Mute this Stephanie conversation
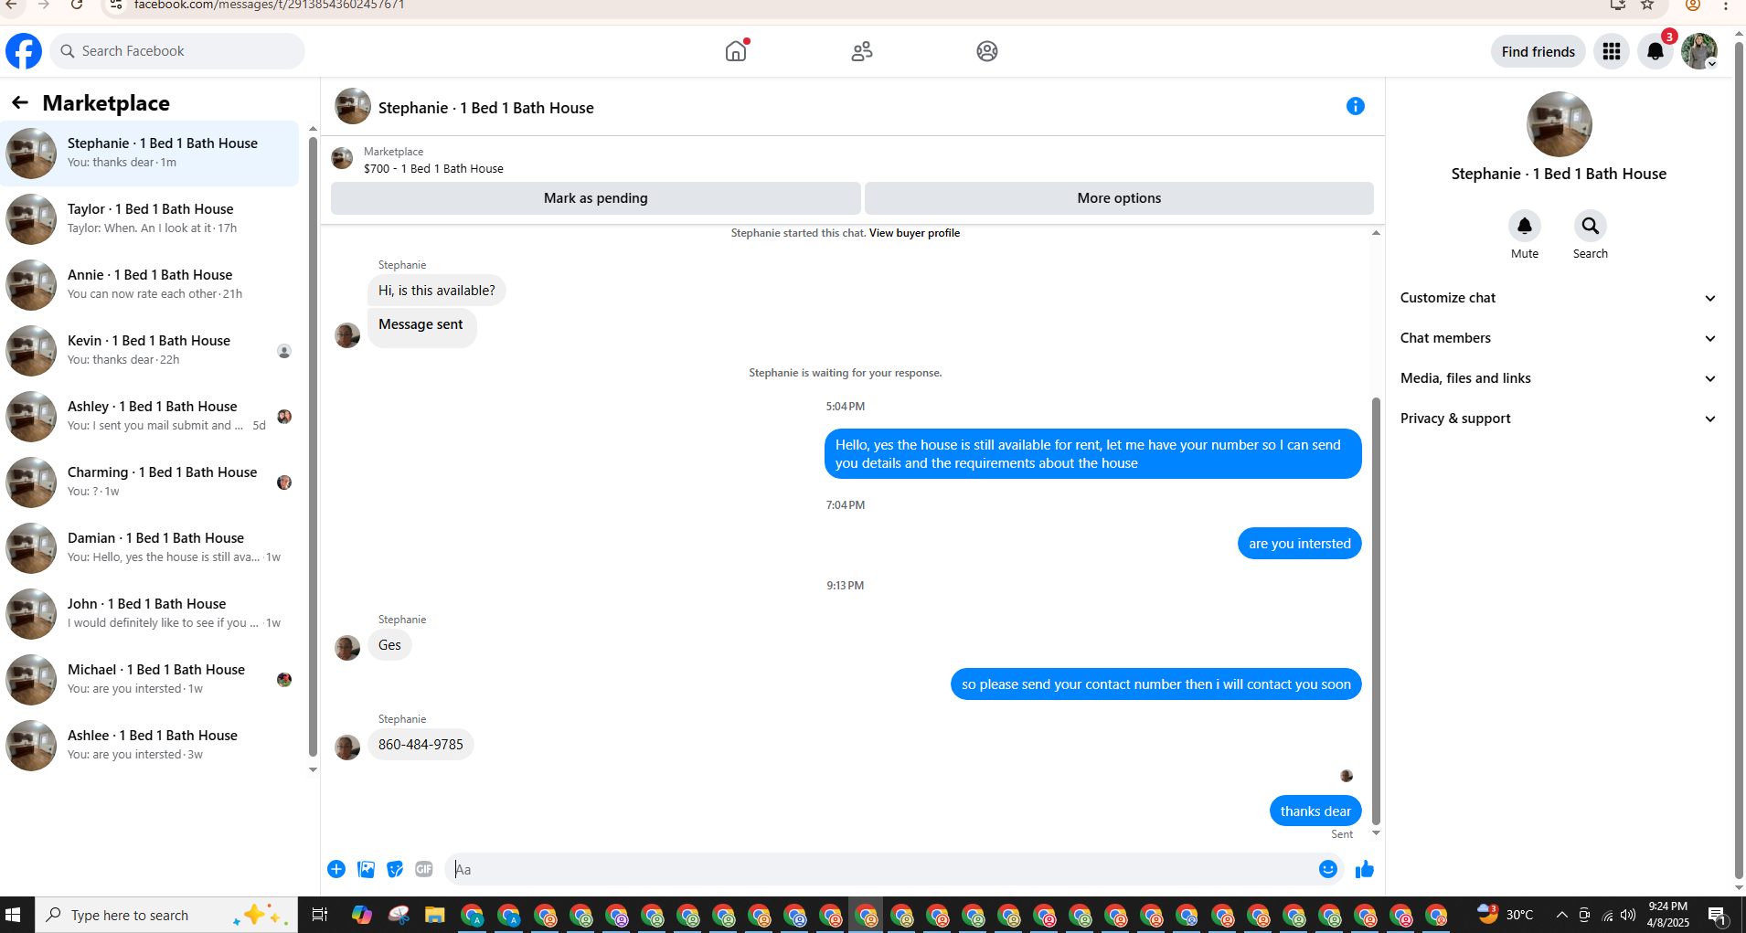The image size is (1746, 933). (1525, 226)
